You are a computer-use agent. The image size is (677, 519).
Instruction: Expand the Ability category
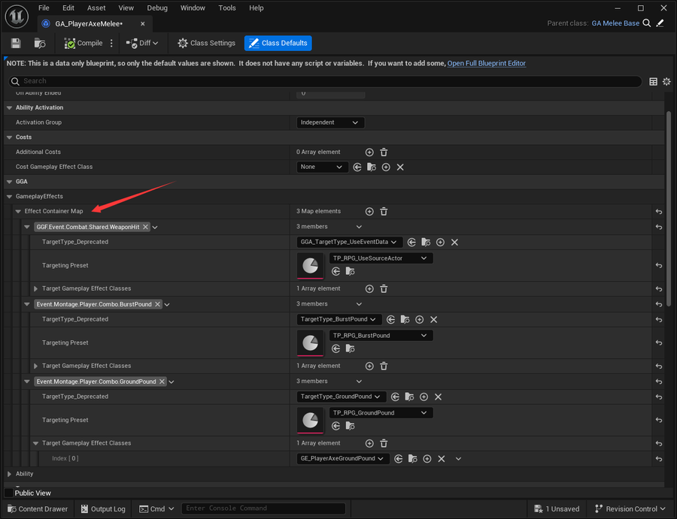pos(10,474)
